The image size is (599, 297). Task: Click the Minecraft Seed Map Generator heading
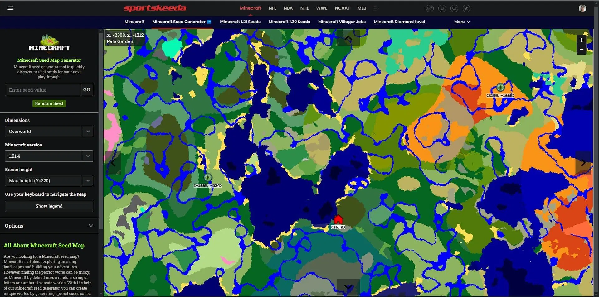49,60
